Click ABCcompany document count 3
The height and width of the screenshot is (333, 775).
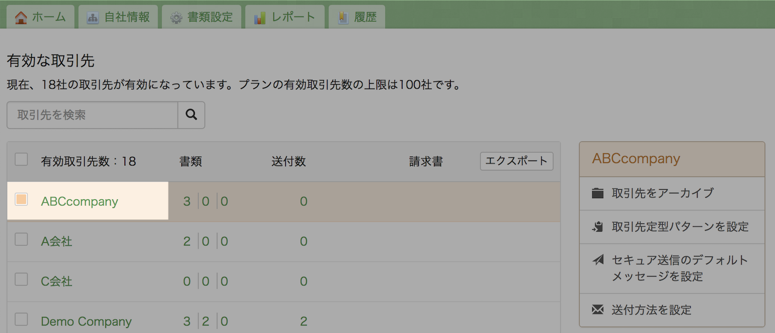coord(187,201)
